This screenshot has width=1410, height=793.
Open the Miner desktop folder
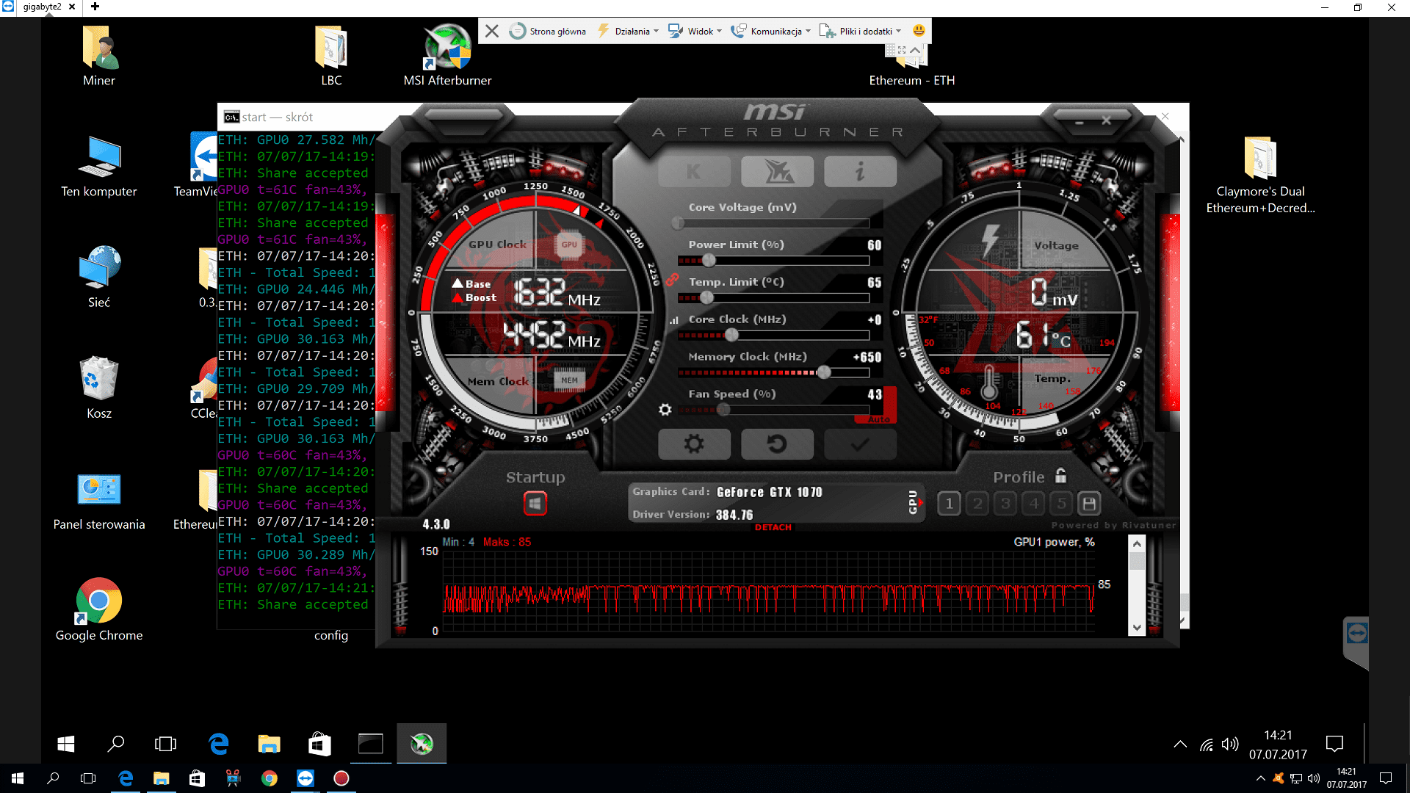tap(99, 56)
